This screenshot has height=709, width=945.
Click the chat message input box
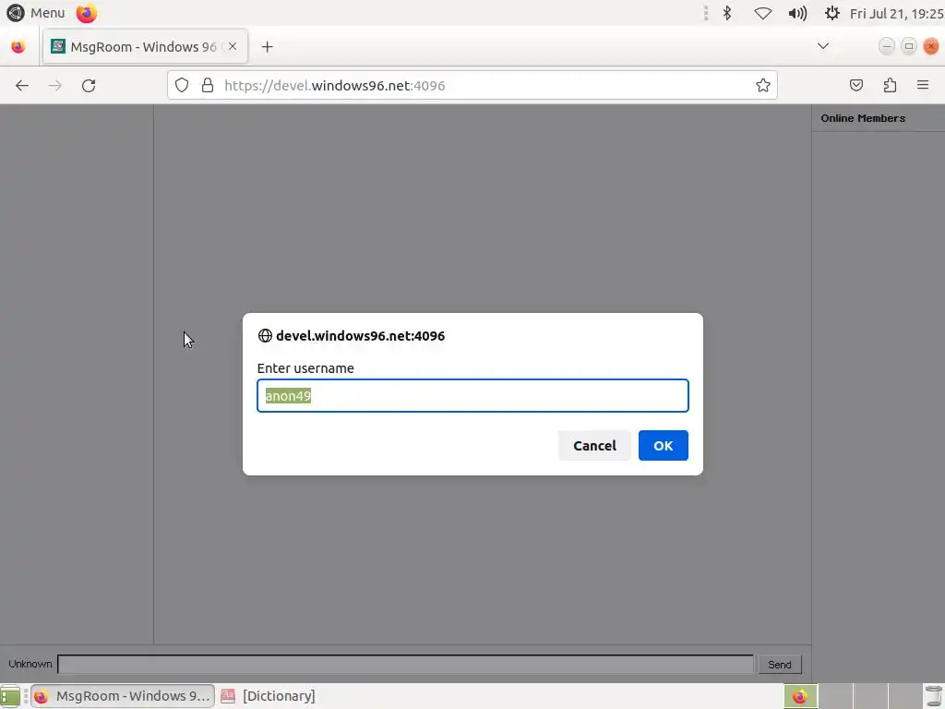click(x=406, y=664)
